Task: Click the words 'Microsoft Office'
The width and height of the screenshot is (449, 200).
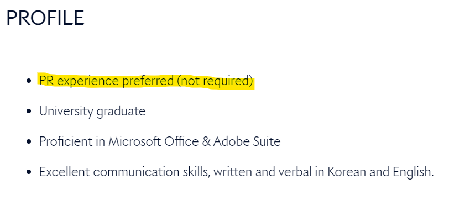Action: (154, 141)
